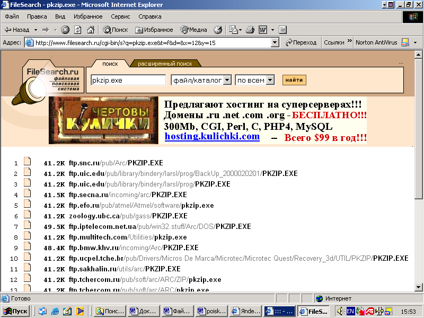Viewport: 424px width, 318px height.
Task: Click the Edit with Word toolbar icon
Action: [x=263, y=30]
